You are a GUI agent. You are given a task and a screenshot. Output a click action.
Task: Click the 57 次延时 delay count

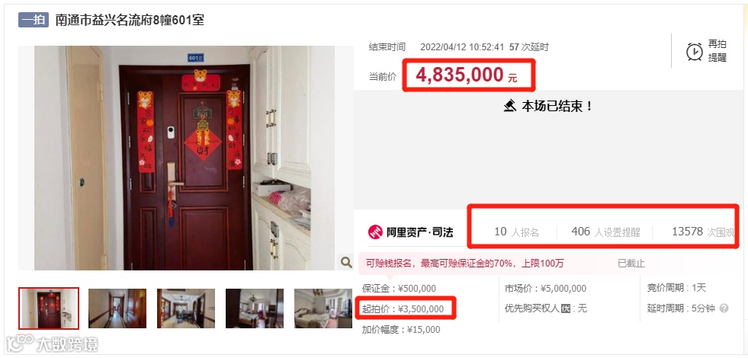tap(529, 46)
